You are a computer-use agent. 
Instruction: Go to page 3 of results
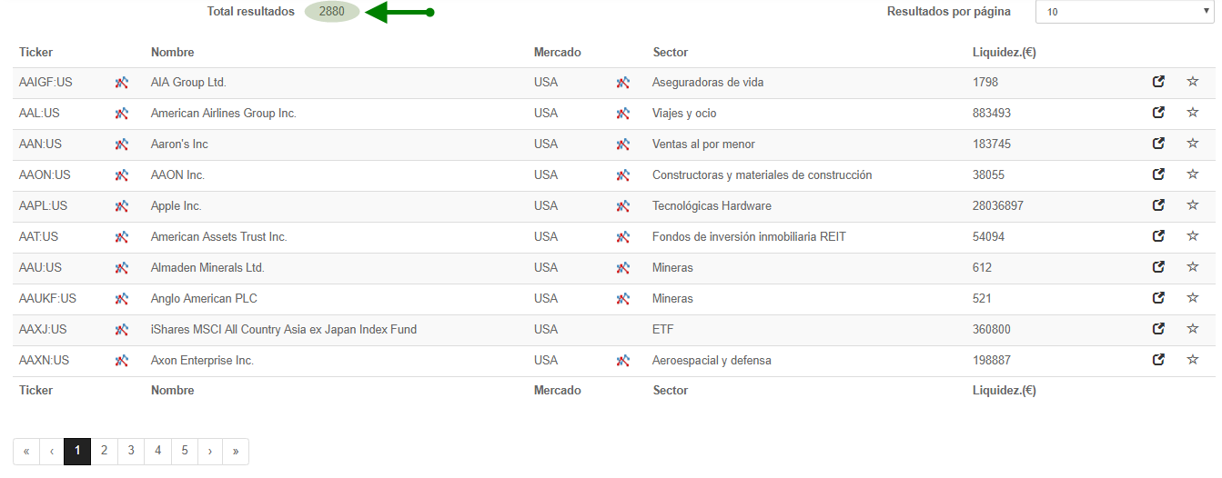tap(131, 451)
